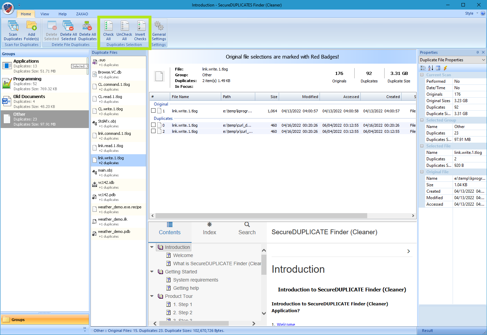Image resolution: width=487 pixels, height=335 pixels.
Task: Open General Settings gear icon
Action: pyautogui.click(x=159, y=26)
